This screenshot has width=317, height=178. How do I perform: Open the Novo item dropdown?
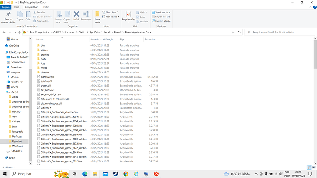(110, 12)
